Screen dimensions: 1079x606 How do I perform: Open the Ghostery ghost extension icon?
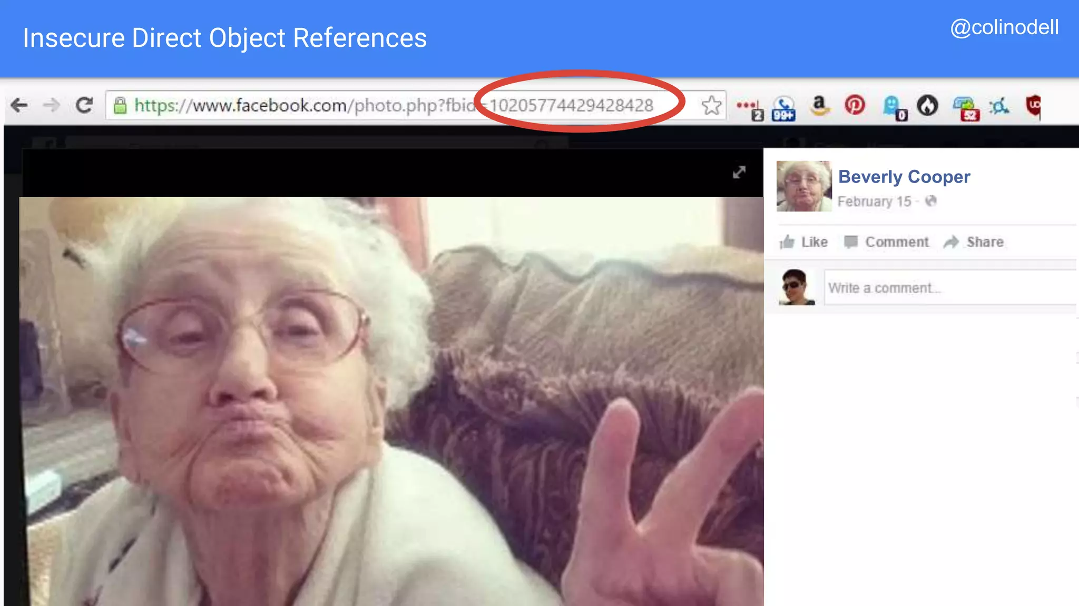tap(894, 108)
